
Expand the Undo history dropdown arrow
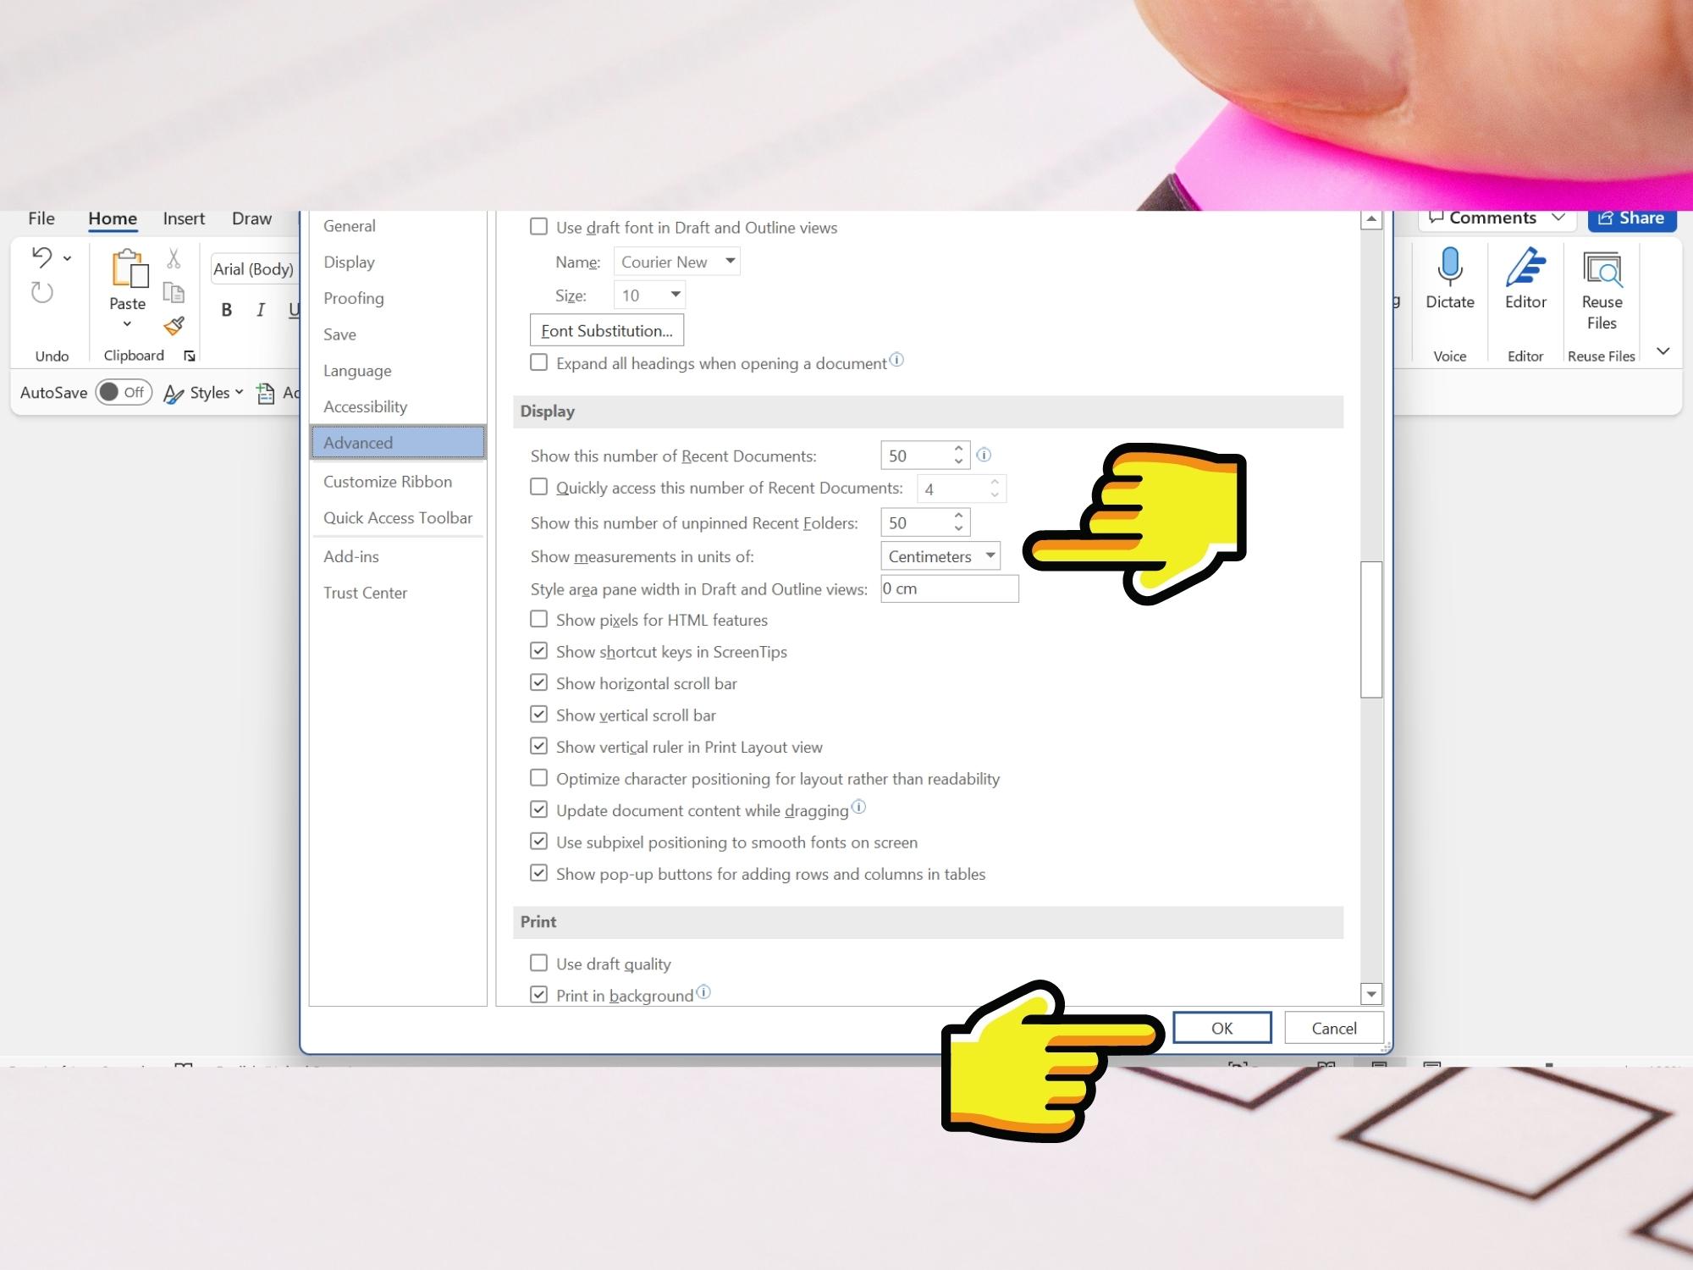pyautogui.click(x=67, y=258)
